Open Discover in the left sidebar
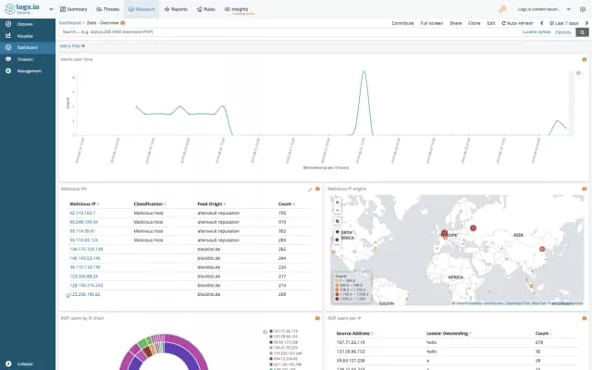Screen dimensions: 592x370 pyautogui.click(x=26, y=23)
